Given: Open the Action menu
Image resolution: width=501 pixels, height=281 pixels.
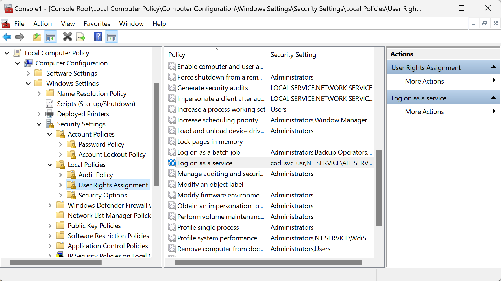Looking at the screenshot, I should point(42,24).
